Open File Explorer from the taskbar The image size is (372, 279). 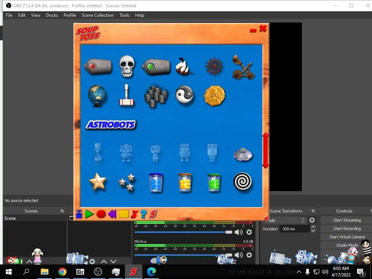click(44, 272)
